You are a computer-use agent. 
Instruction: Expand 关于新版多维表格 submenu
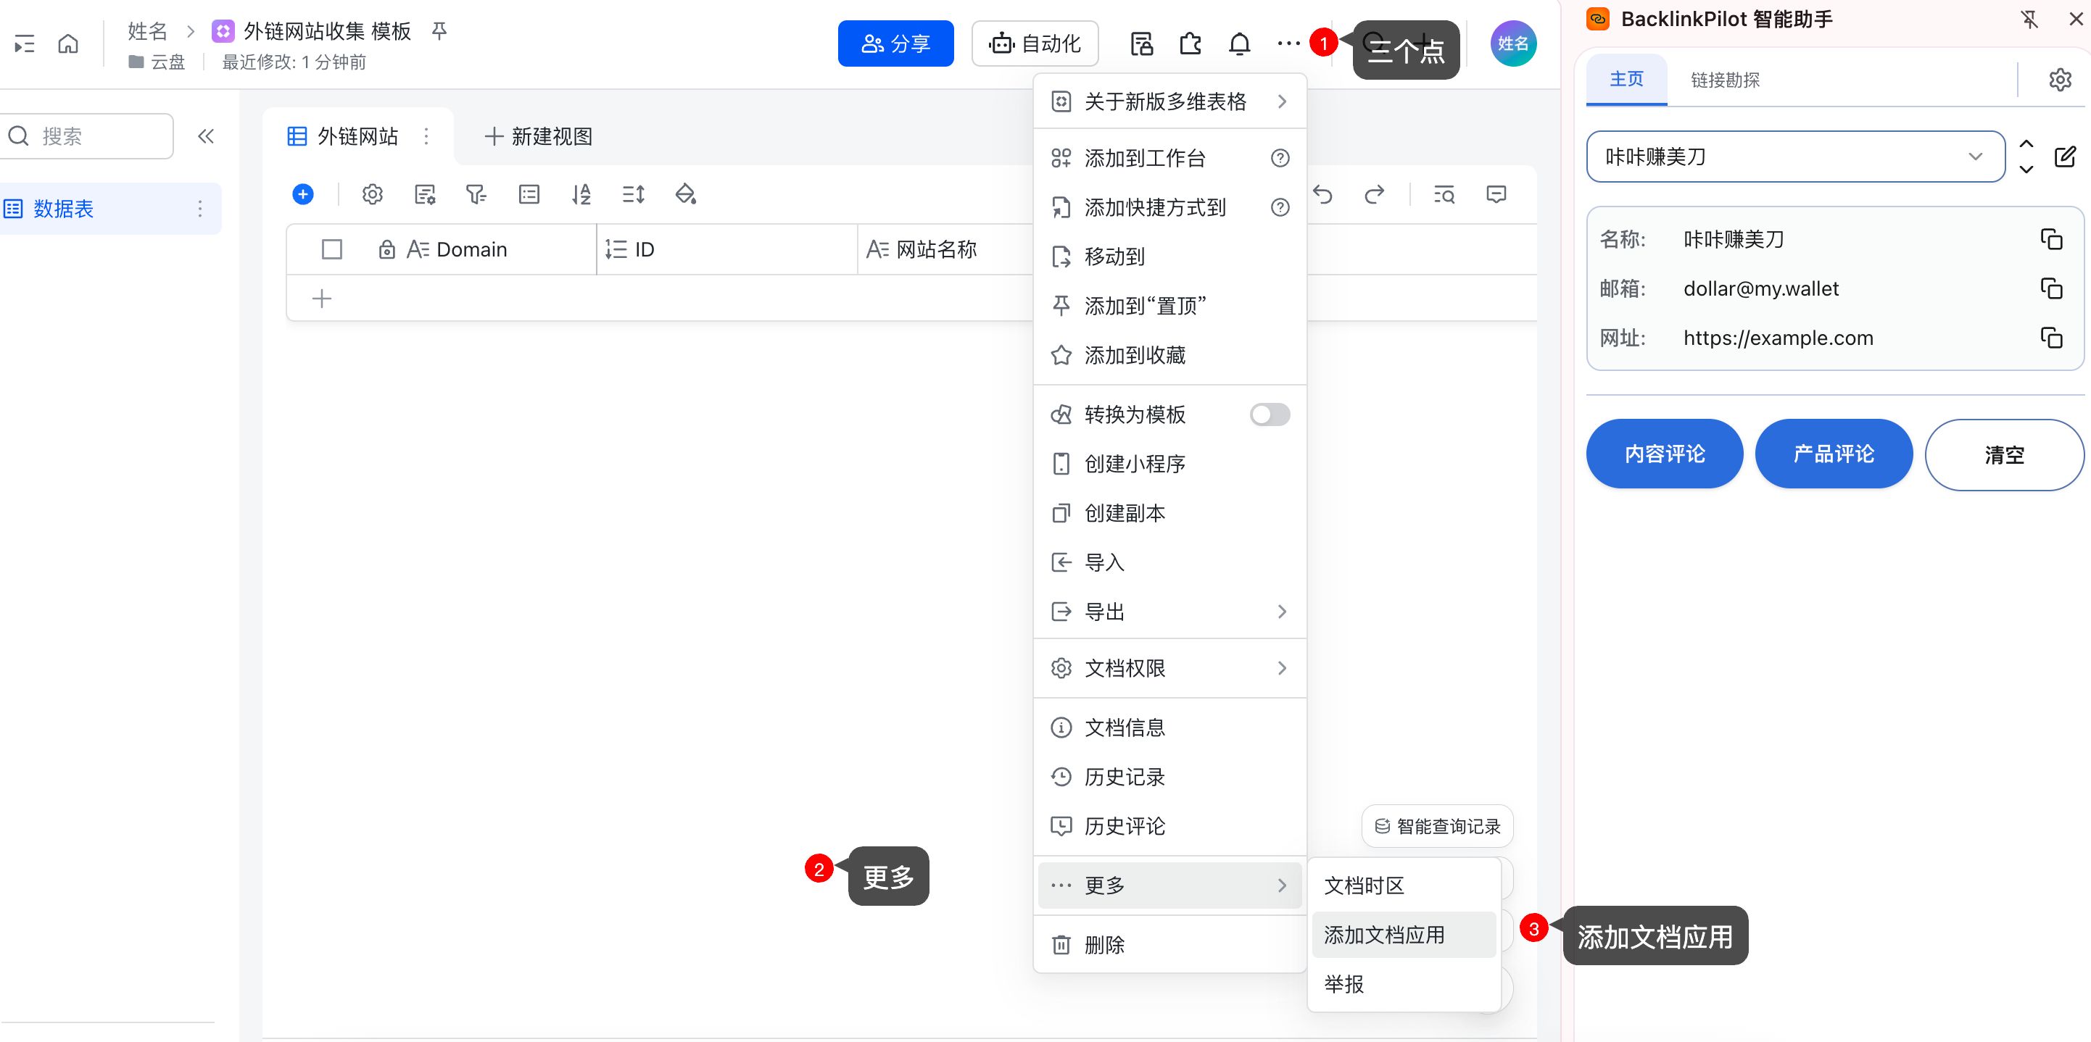(x=1169, y=101)
